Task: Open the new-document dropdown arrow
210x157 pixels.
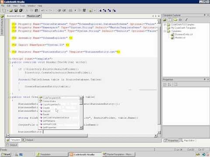Action: 7,10
